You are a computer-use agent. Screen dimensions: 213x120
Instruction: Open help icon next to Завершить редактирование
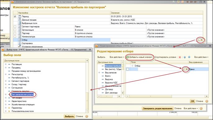tap(201, 108)
